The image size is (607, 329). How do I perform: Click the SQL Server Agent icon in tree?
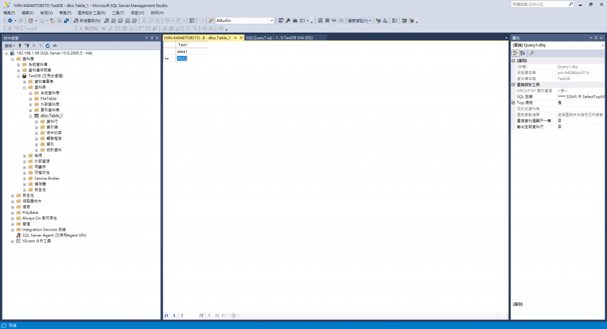pos(18,235)
